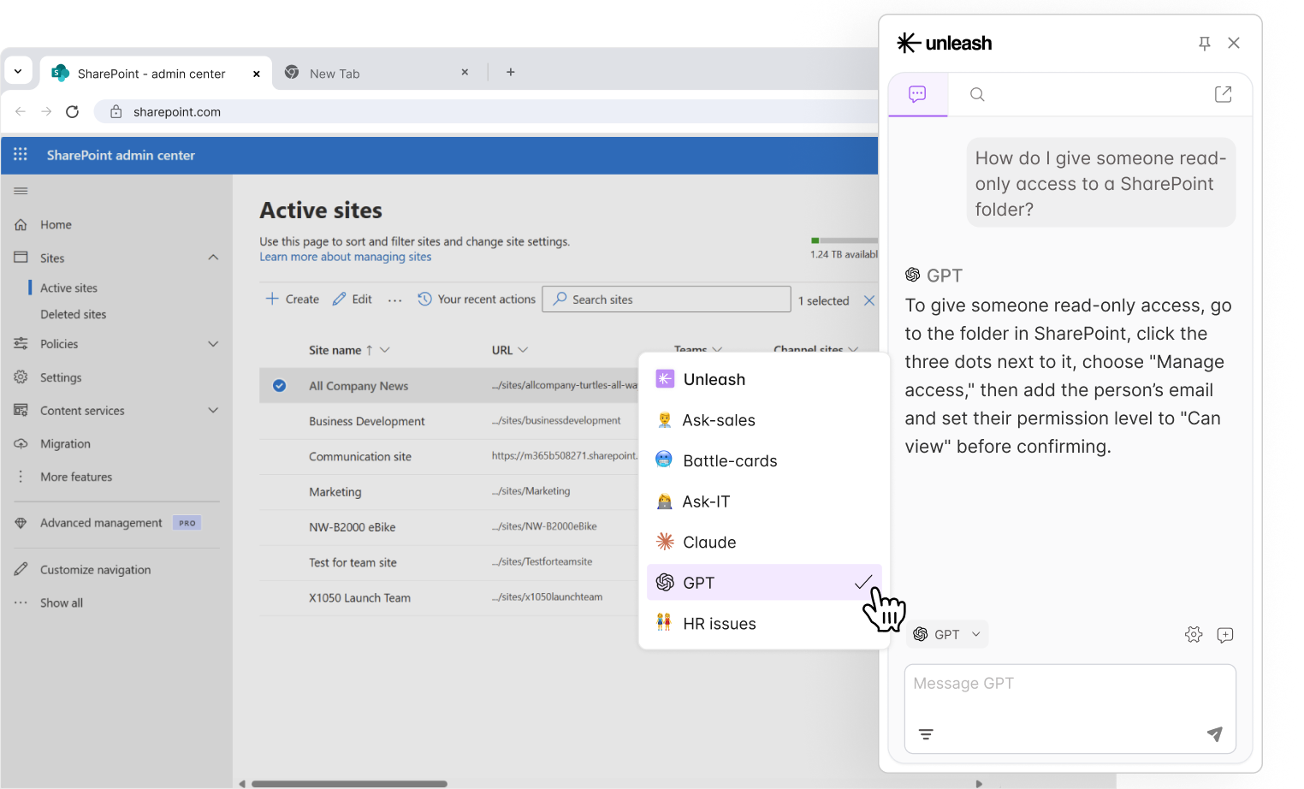
Task: Select Unleash from the assistant list
Action: (x=764, y=379)
